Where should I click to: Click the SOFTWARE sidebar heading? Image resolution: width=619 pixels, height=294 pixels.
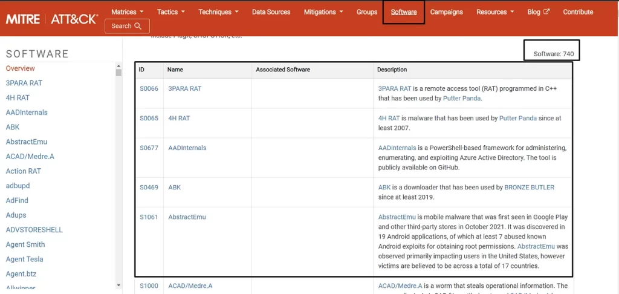click(x=37, y=54)
